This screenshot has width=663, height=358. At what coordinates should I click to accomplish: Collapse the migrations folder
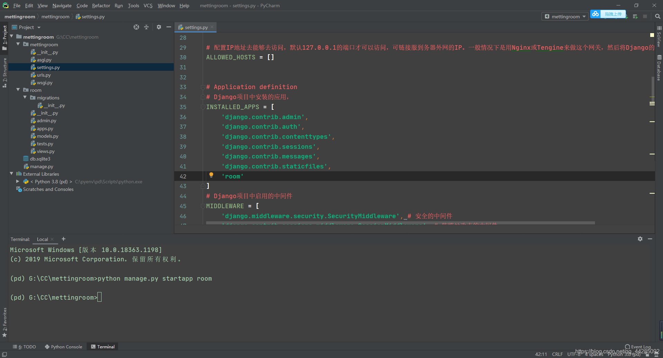pos(25,97)
